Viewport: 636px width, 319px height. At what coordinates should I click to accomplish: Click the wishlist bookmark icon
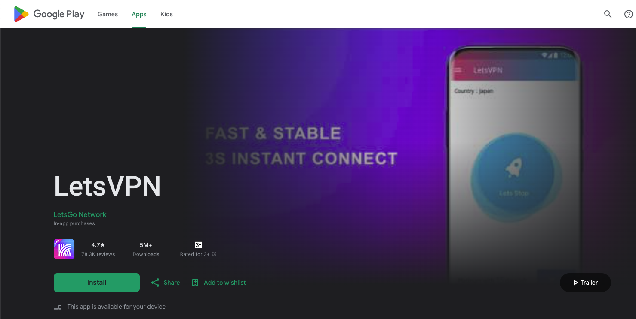click(x=195, y=283)
